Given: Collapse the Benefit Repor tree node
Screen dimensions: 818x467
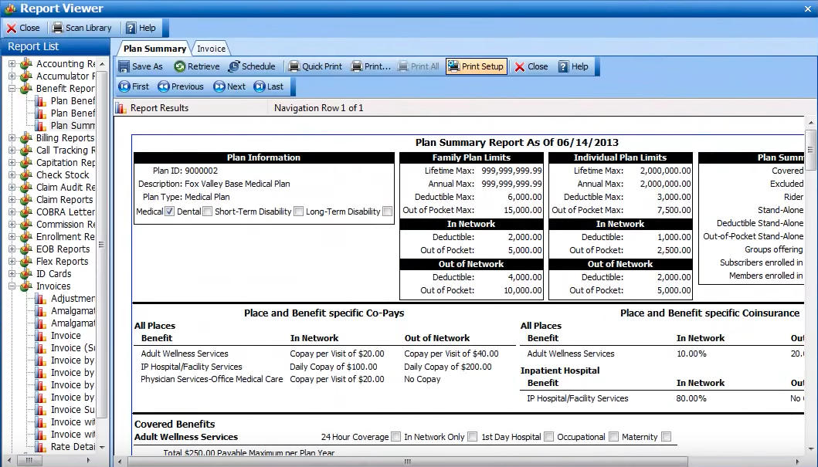Looking at the screenshot, I should (x=12, y=89).
